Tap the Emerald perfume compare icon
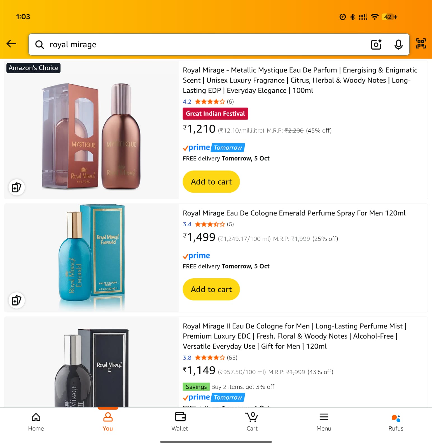This screenshot has width=432, height=448. click(x=17, y=300)
